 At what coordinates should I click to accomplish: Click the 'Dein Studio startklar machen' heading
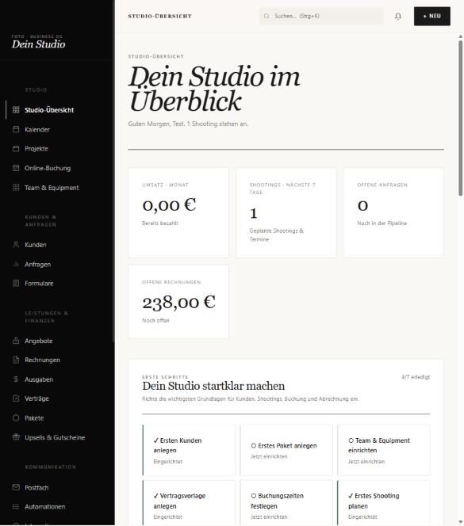[x=213, y=386]
